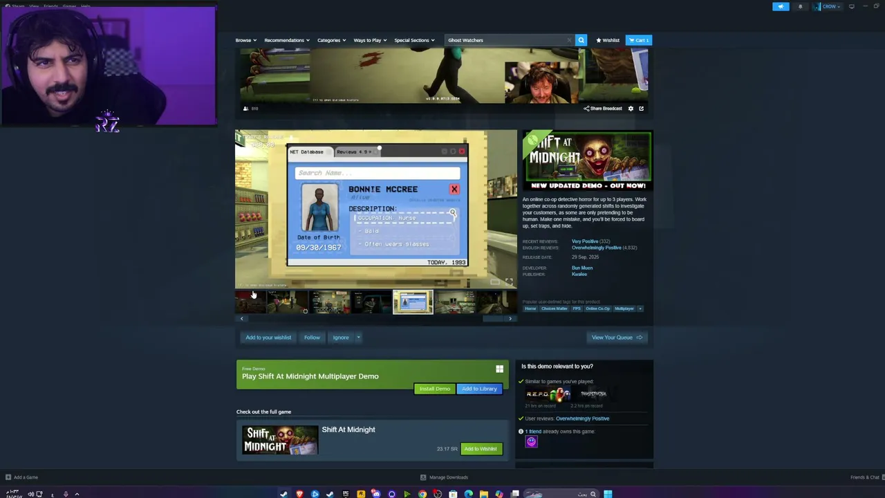This screenshot has height=498, width=885.
Task: Click Share Broadcast
Action: pos(603,109)
